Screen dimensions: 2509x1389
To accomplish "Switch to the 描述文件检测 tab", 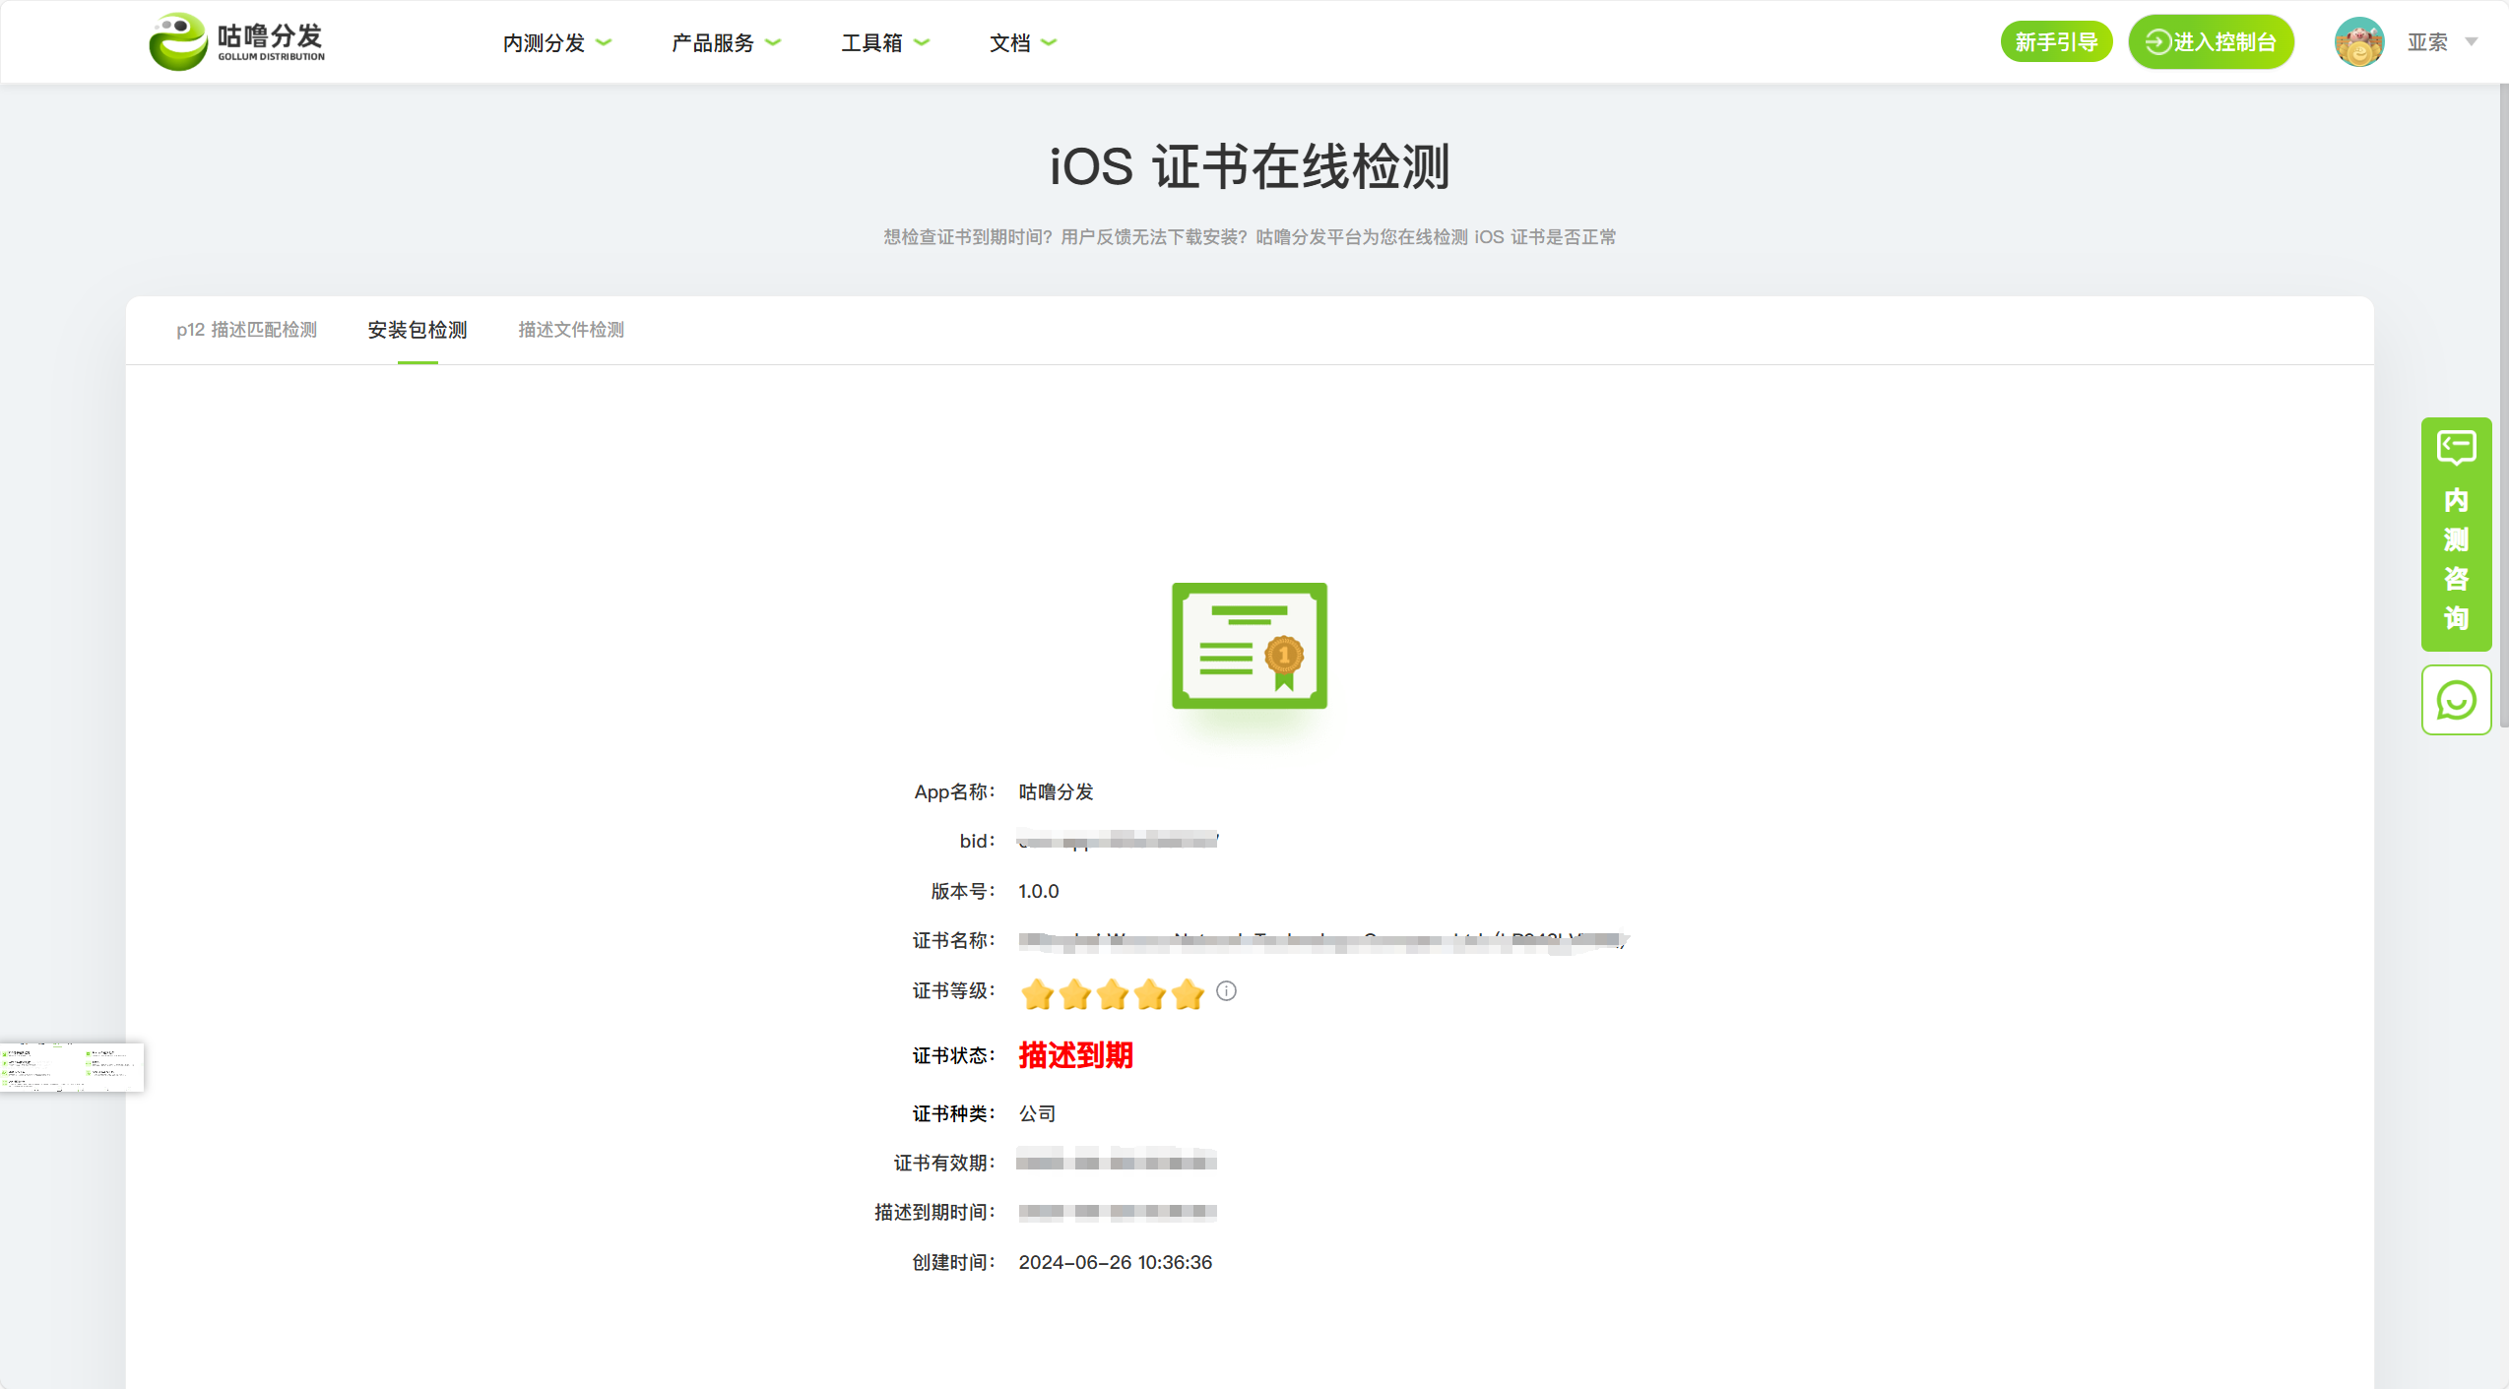I will 571,330.
